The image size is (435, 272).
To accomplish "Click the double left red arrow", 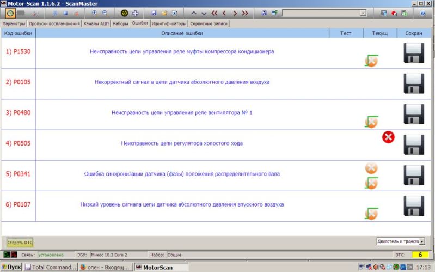I will [x=214, y=13].
